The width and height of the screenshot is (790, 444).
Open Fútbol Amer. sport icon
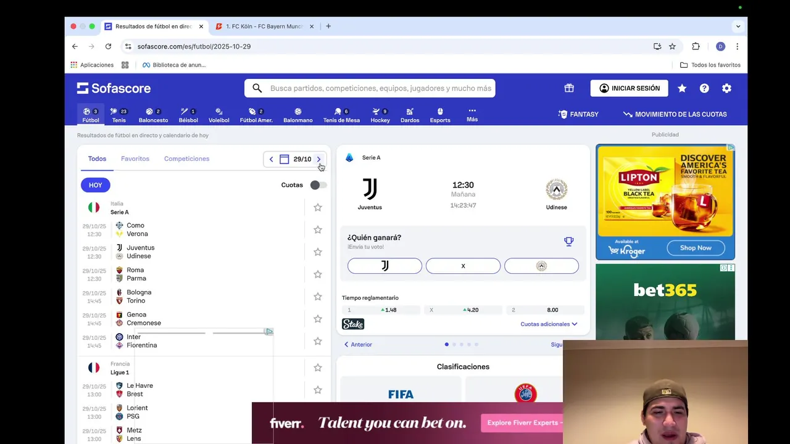(256, 115)
